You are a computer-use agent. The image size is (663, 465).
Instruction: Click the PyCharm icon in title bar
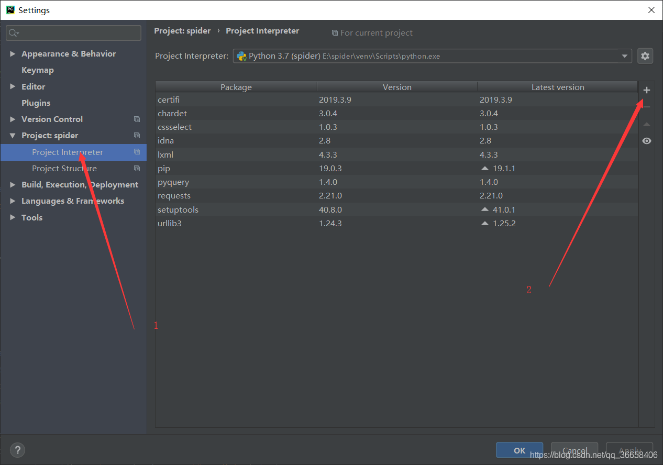tap(10, 9)
